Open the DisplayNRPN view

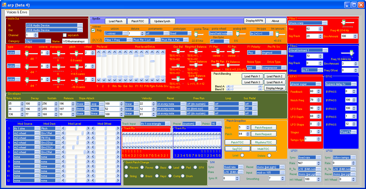[255, 21]
